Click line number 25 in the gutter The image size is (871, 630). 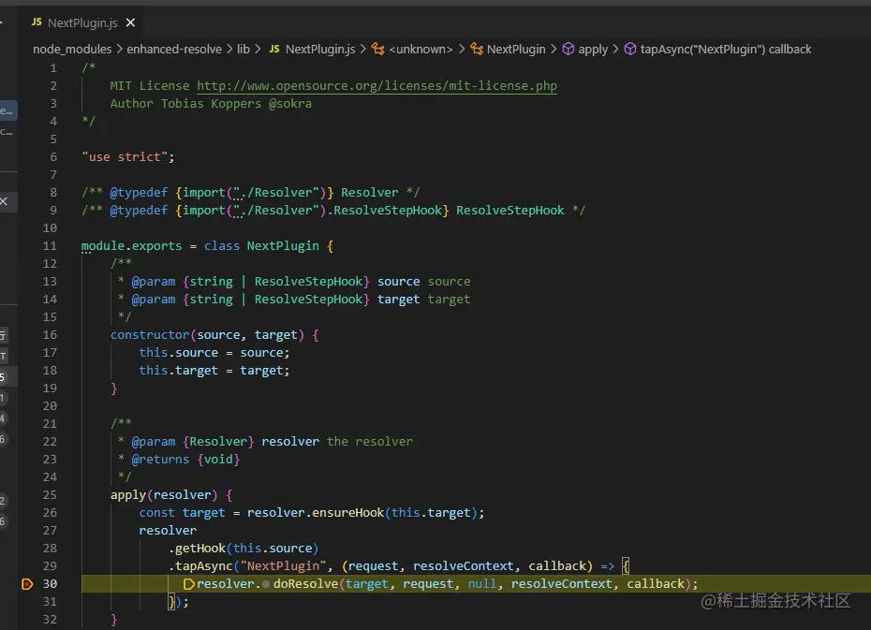[50, 495]
